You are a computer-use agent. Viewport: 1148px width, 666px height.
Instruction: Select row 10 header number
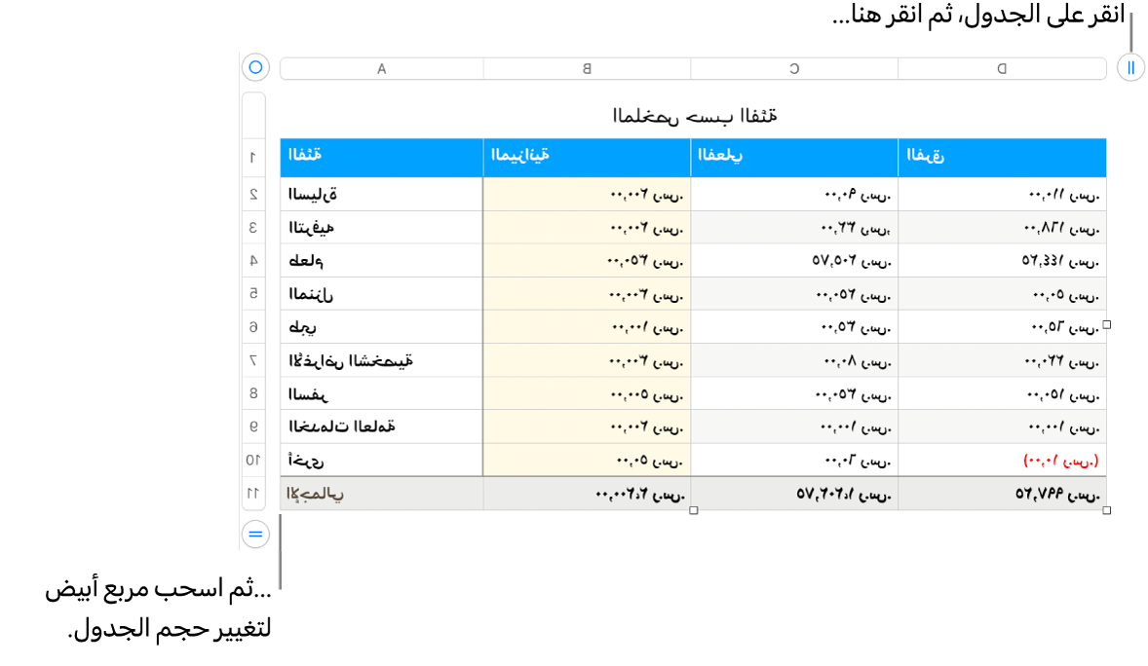(x=253, y=460)
